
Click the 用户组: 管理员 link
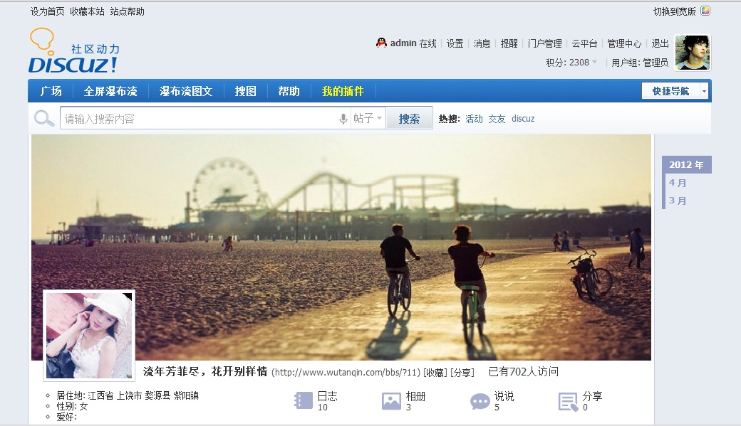(x=640, y=63)
